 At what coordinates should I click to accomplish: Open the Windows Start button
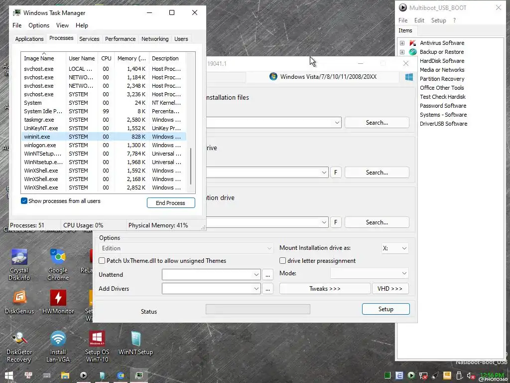coord(9,376)
